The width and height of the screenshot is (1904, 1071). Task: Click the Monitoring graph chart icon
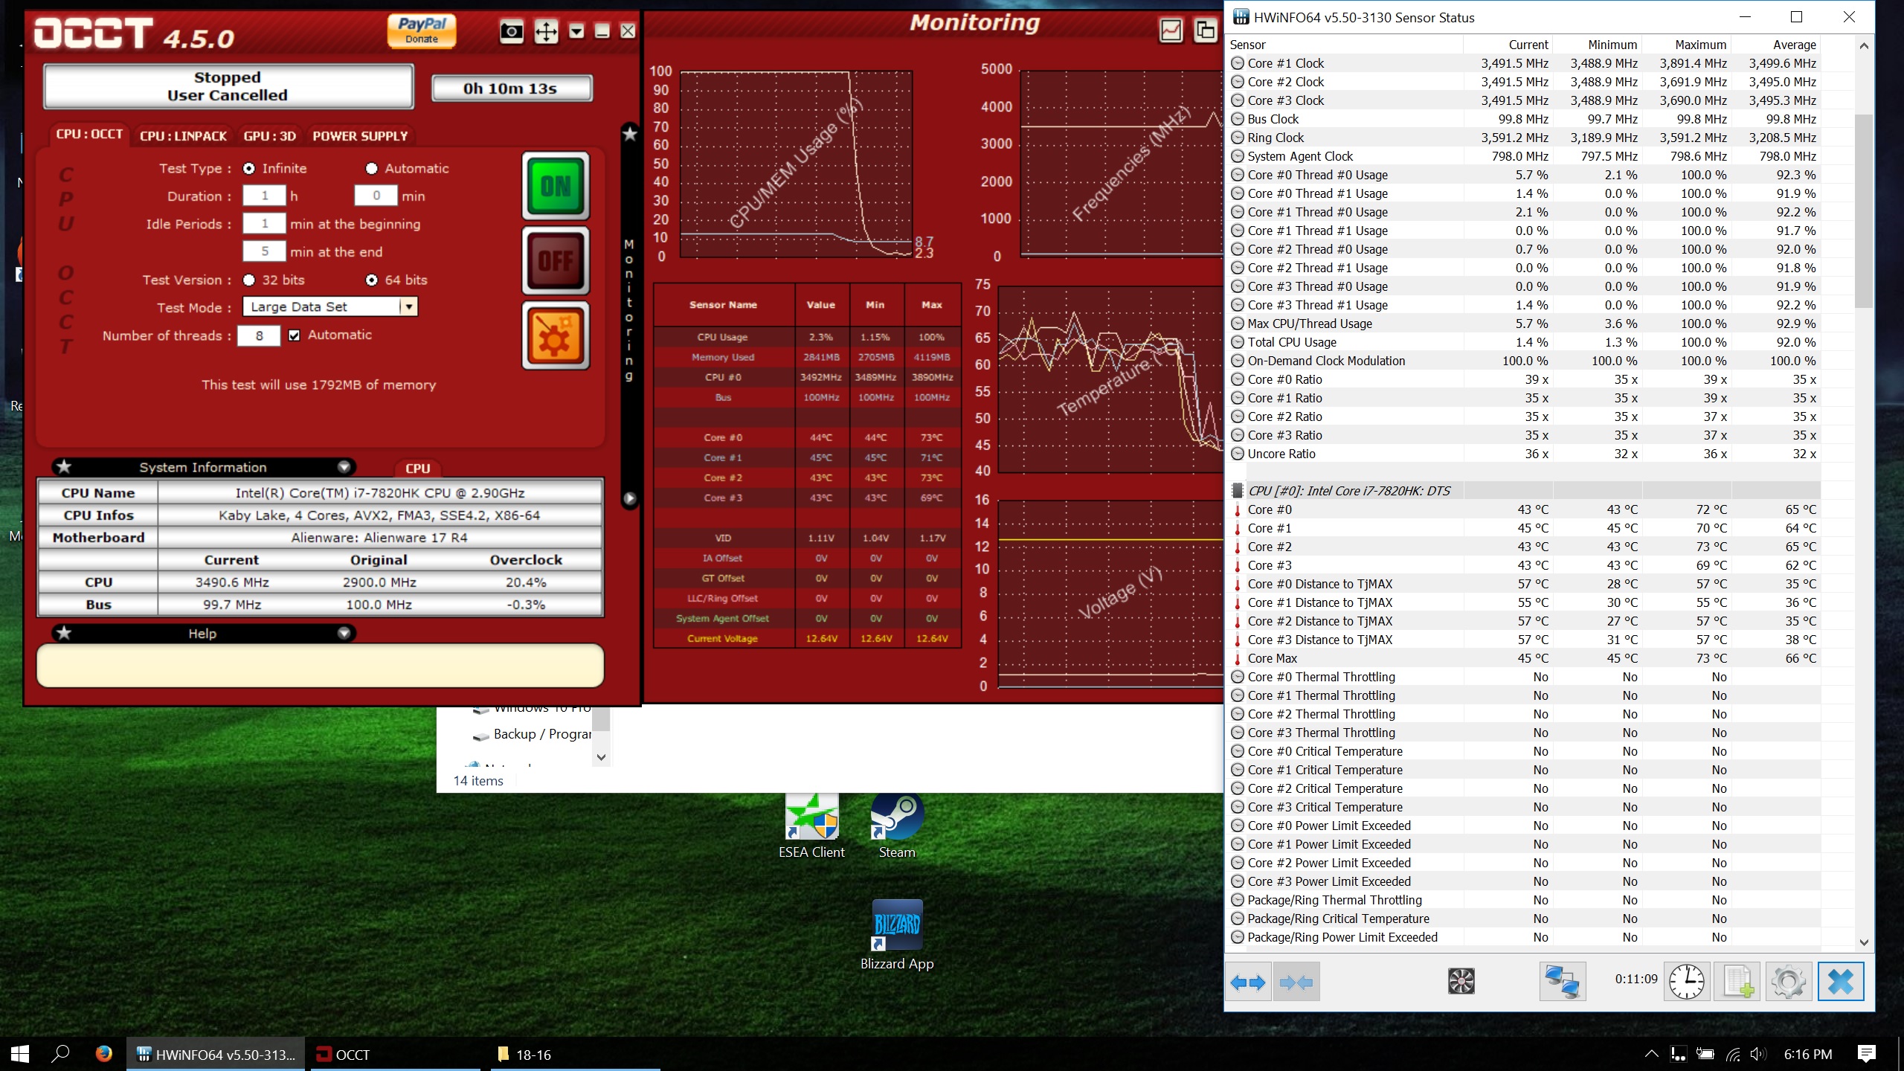pos(1171,30)
